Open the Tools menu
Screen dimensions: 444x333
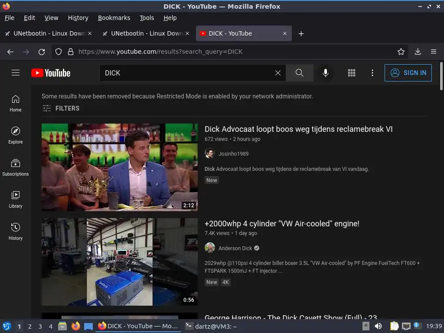coord(147,18)
